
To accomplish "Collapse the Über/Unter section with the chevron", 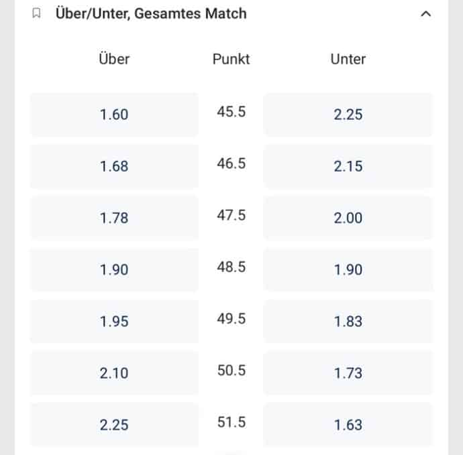I will [x=425, y=14].
